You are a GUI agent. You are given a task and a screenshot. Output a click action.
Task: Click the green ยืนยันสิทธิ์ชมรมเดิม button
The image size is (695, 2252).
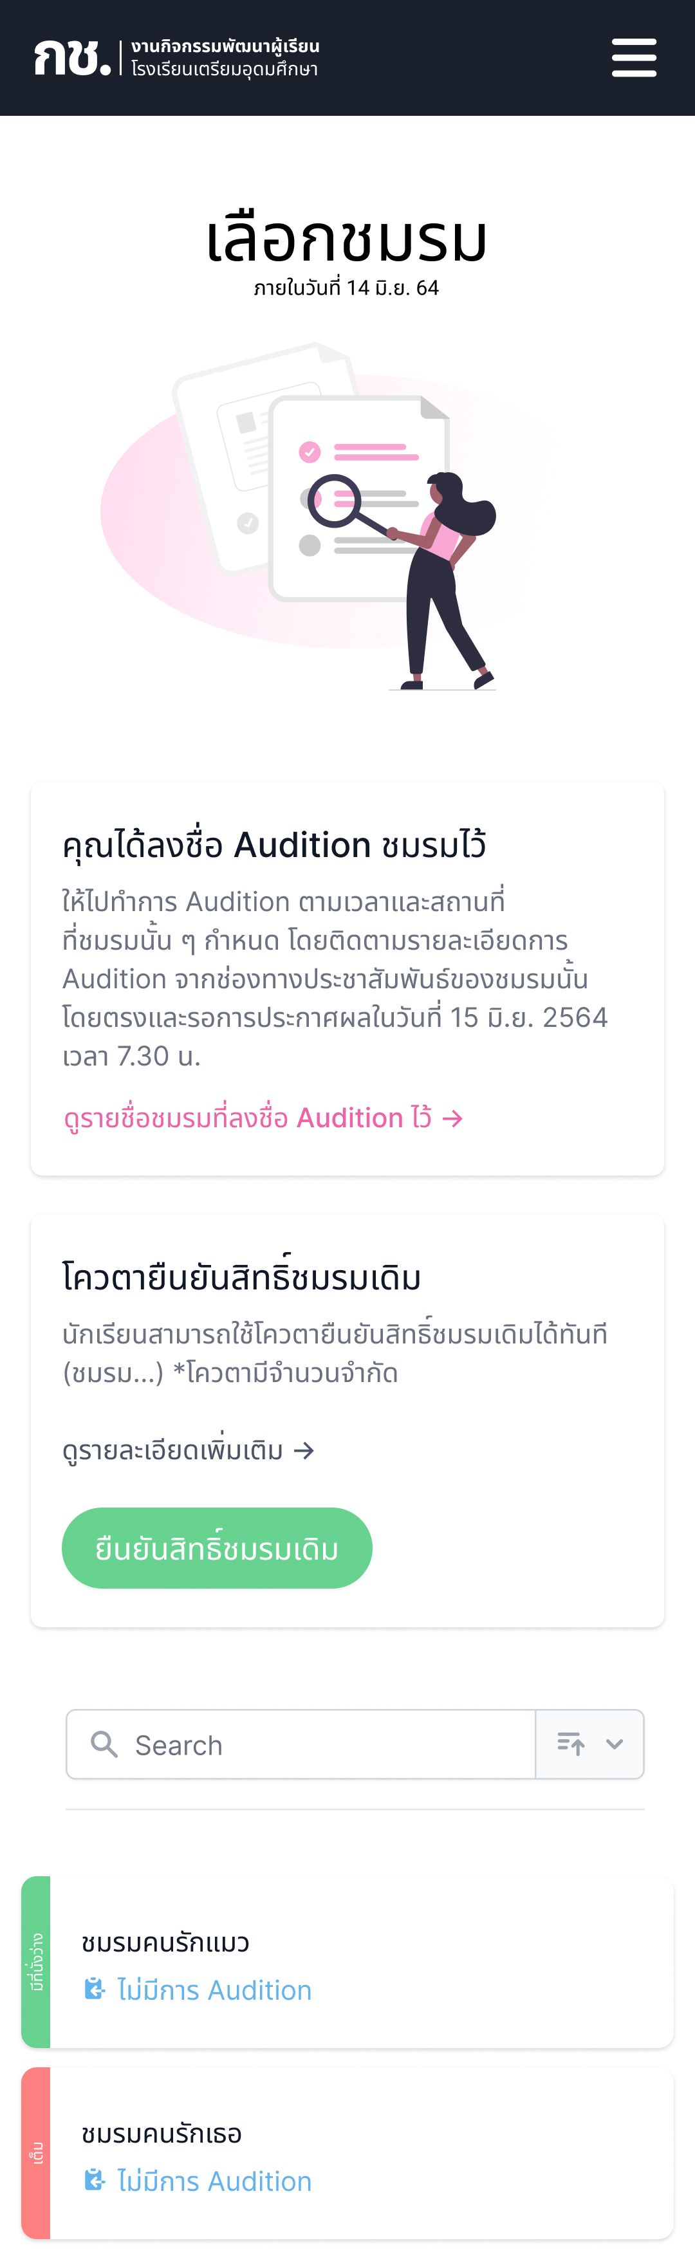pyautogui.click(x=217, y=1547)
